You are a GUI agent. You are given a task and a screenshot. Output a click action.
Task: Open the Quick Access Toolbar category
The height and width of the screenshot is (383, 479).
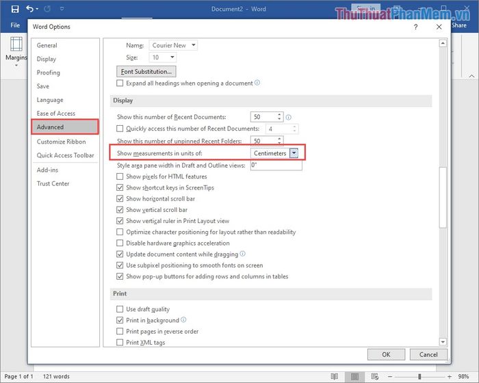[x=66, y=155]
